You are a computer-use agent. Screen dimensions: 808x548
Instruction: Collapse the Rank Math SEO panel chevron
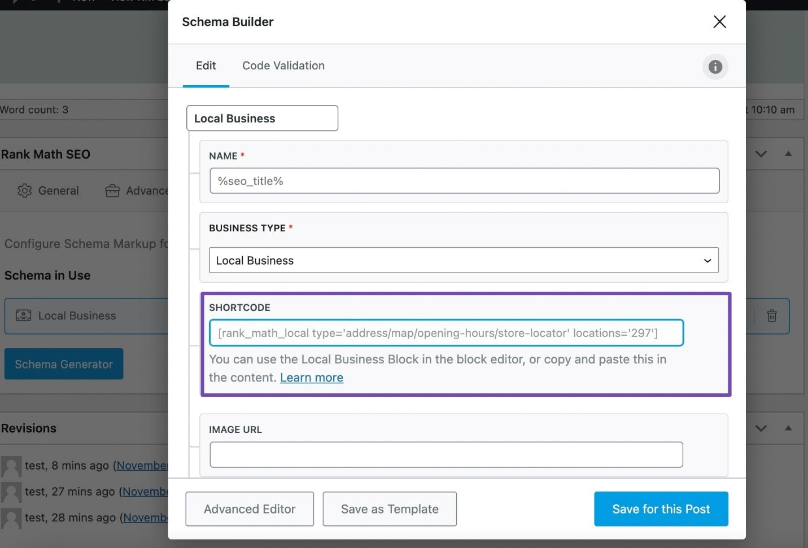point(761,154)
